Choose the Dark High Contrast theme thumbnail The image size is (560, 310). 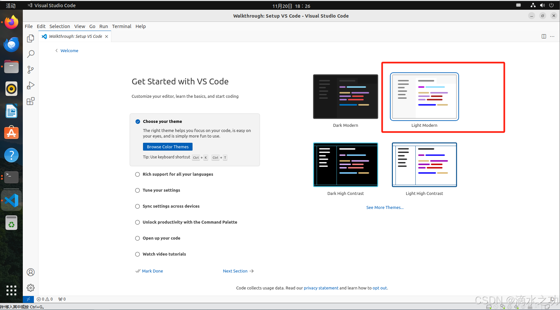coord(346,165)
